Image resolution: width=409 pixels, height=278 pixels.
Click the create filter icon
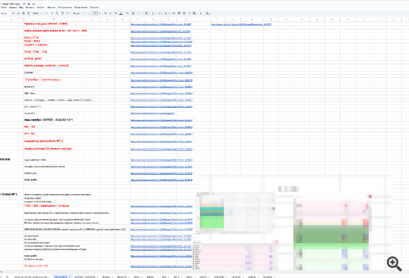pos(189,13)
